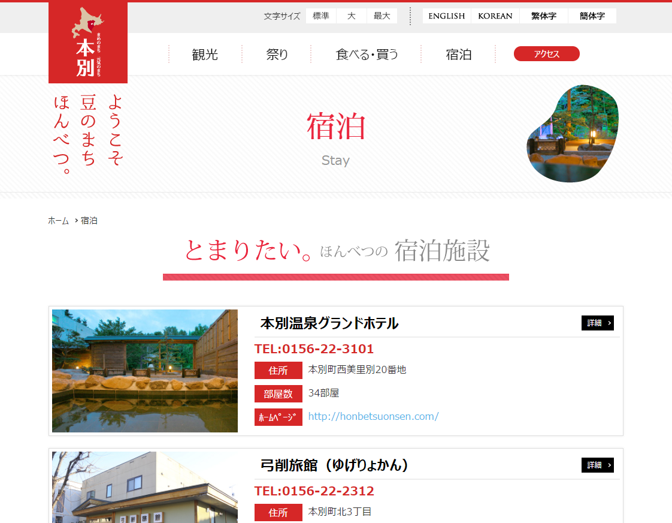Click the red 宿泊 page heading
Screen dimensions: 672x523
pyautogui.click(x=335, y=126)
